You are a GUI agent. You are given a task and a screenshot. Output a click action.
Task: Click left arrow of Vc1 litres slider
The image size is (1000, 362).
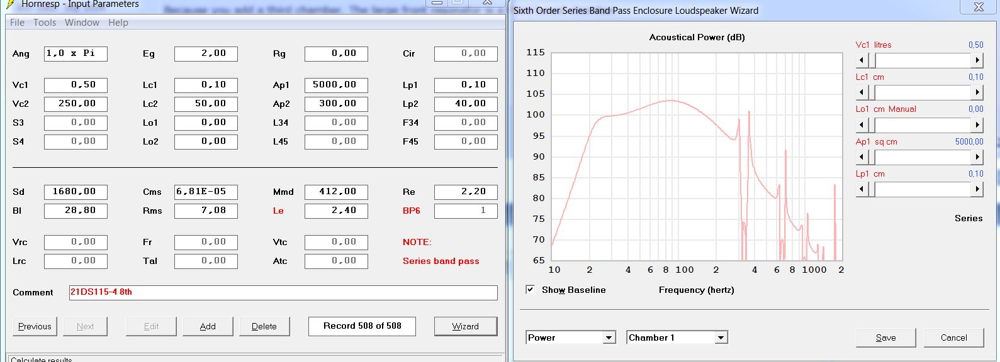coord(862,60)
